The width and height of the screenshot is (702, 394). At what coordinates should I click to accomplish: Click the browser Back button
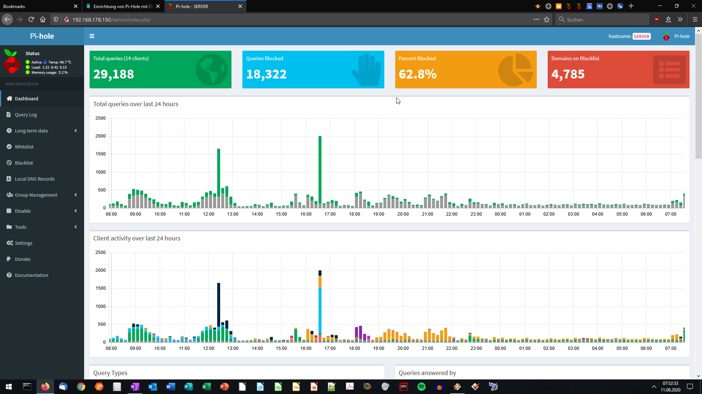coord(7,20)
